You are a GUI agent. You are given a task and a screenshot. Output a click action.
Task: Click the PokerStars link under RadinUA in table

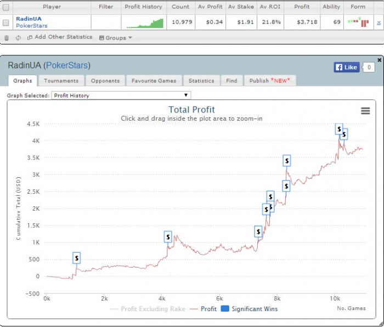(x=32, y=26)
